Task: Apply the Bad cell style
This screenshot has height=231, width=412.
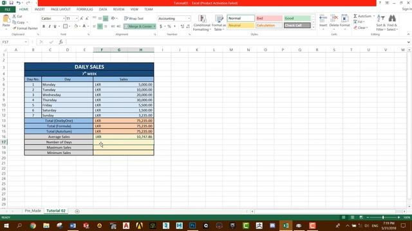Action: (x=269, y=19)
